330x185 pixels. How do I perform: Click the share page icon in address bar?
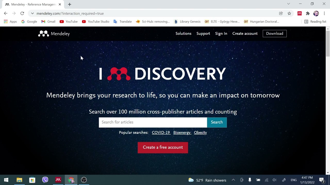(x=281, y=13)
